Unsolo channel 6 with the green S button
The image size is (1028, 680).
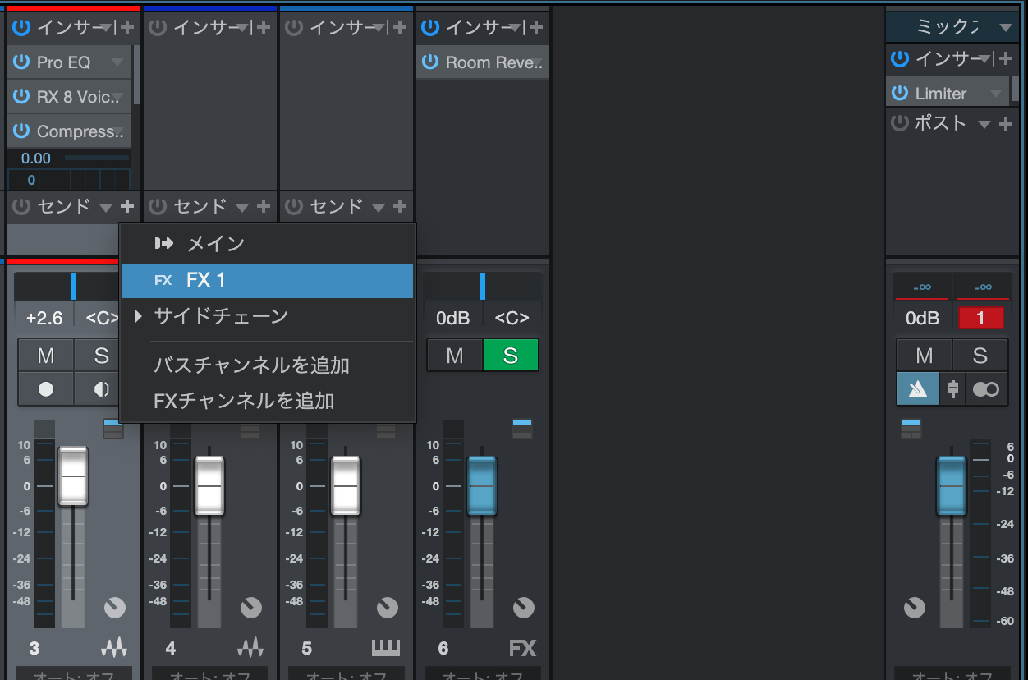[511, 355]
